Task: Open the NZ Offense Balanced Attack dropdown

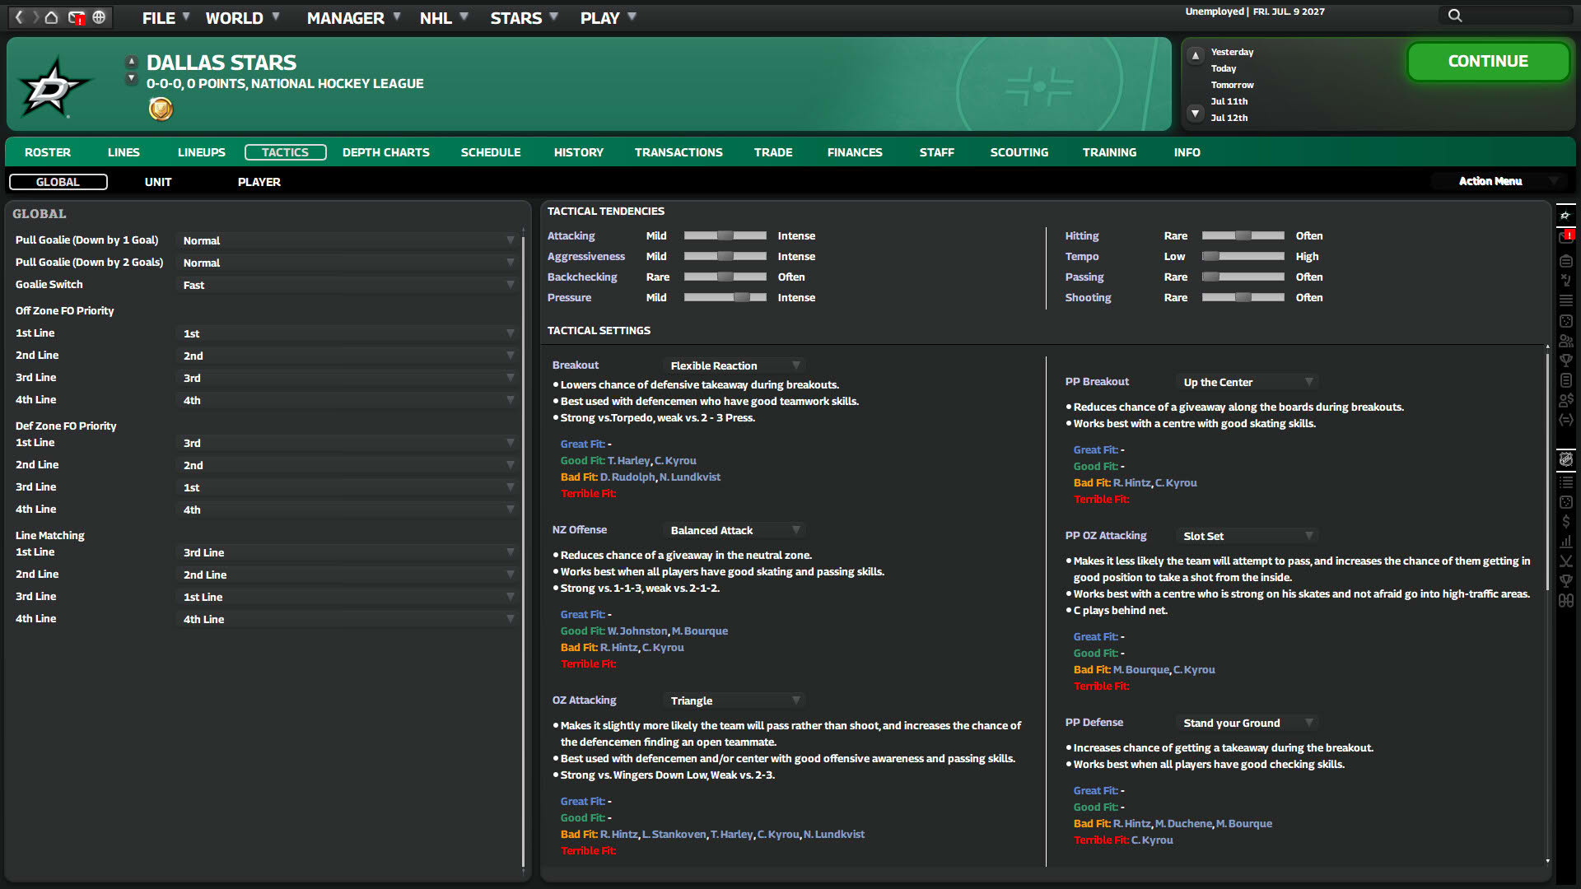Action: point(735,530)
